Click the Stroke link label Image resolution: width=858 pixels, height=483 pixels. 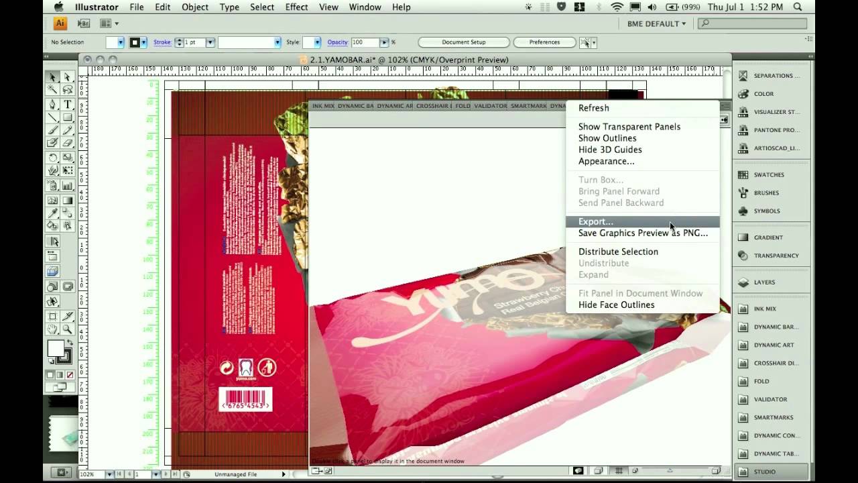[x=162, y=42]
